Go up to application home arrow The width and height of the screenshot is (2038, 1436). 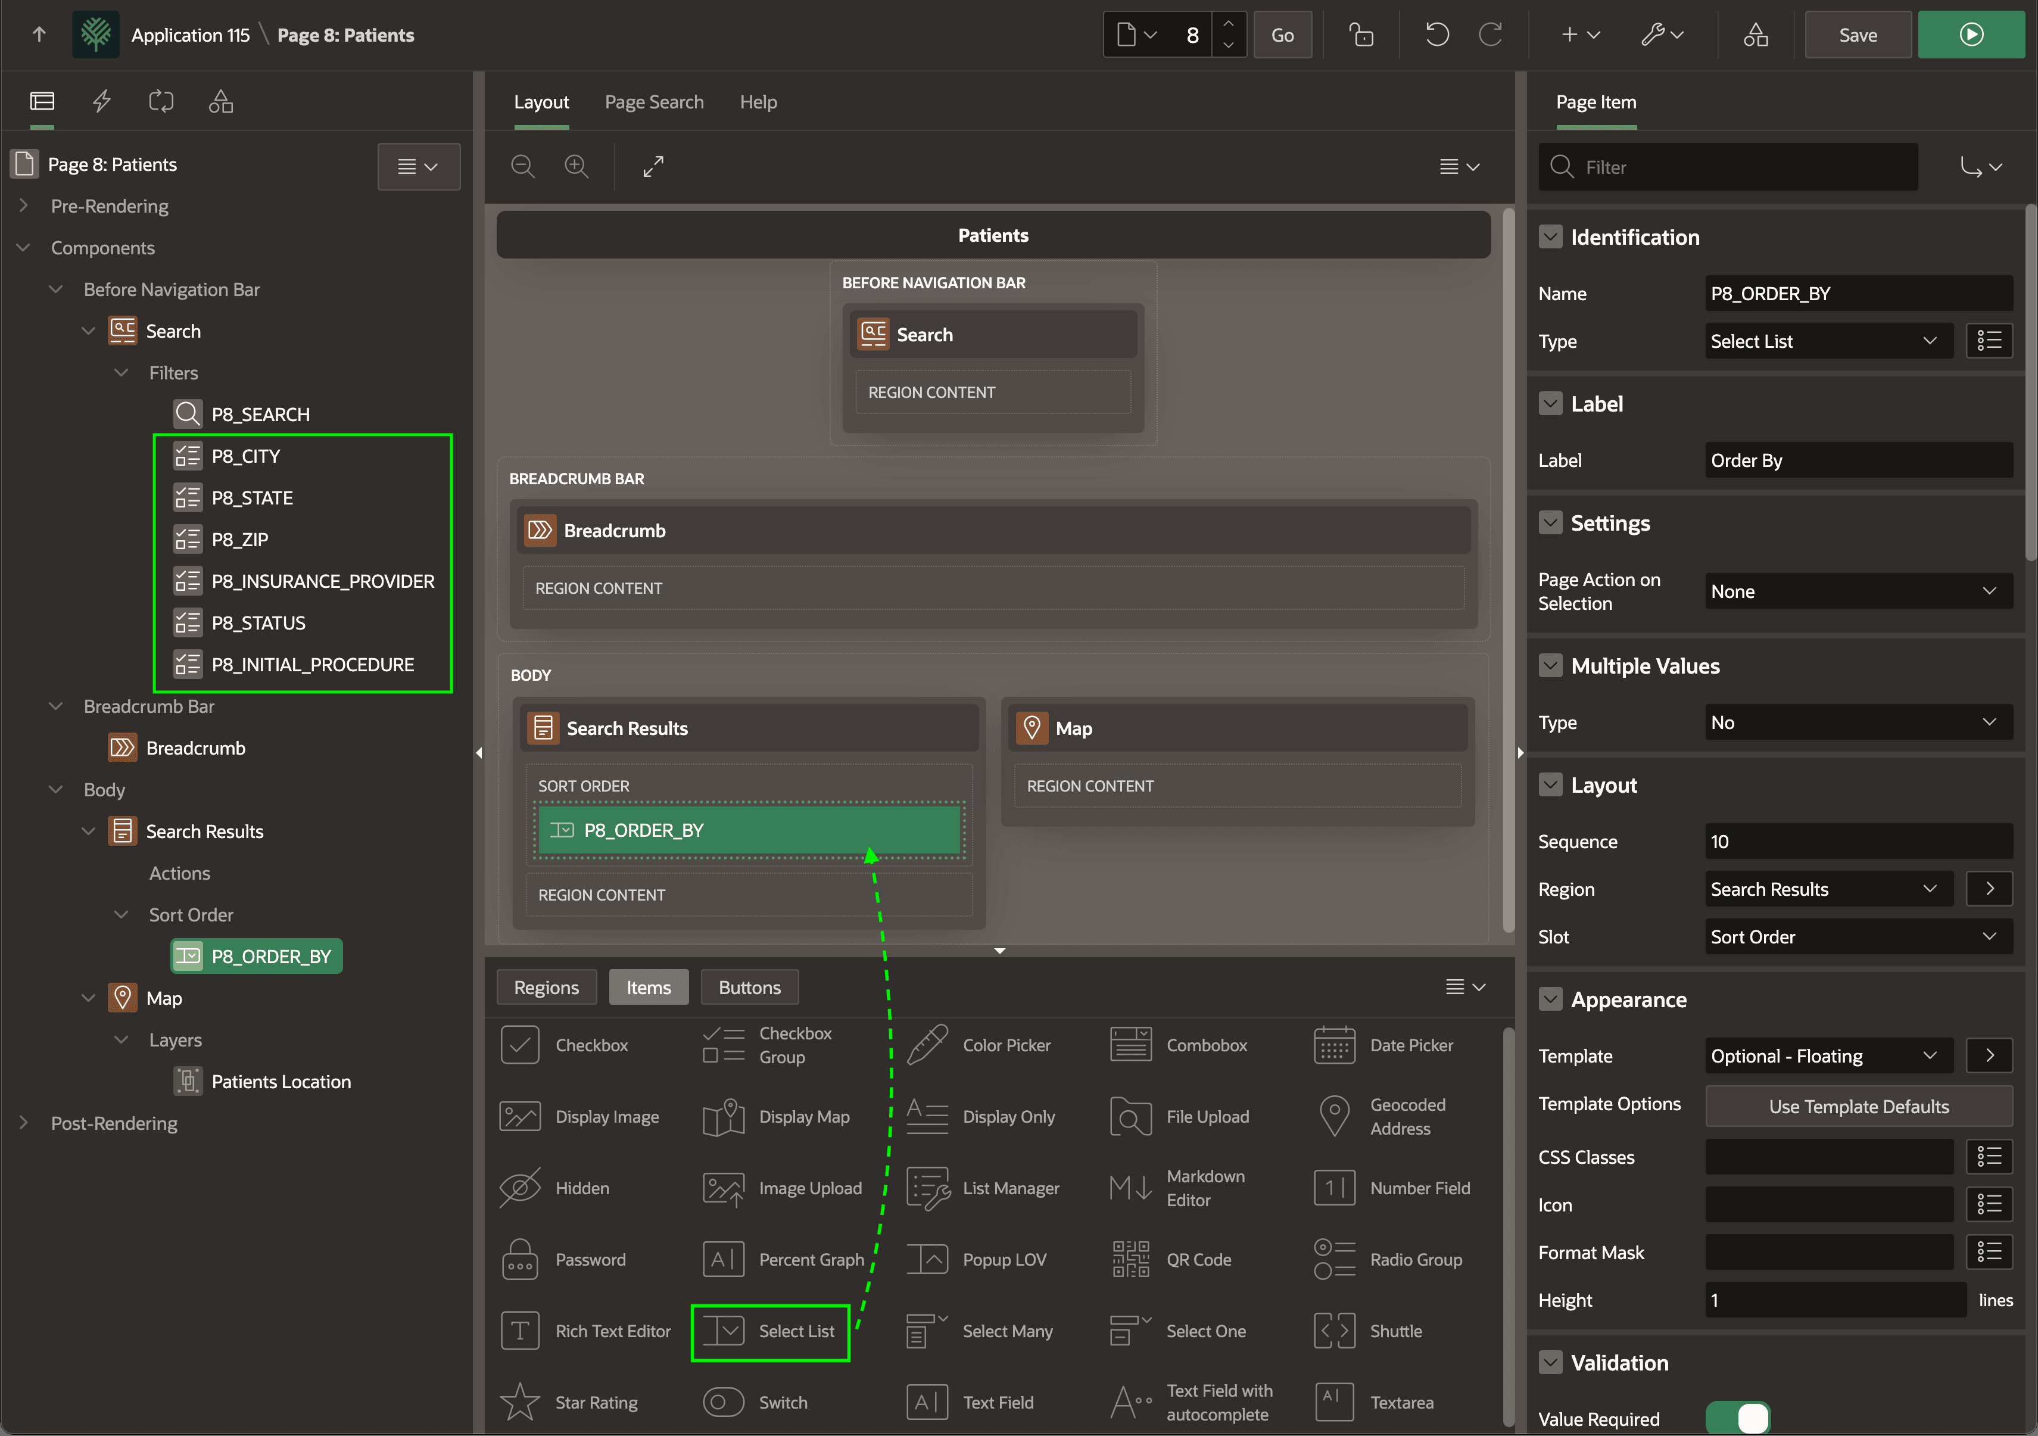[39, 35]
